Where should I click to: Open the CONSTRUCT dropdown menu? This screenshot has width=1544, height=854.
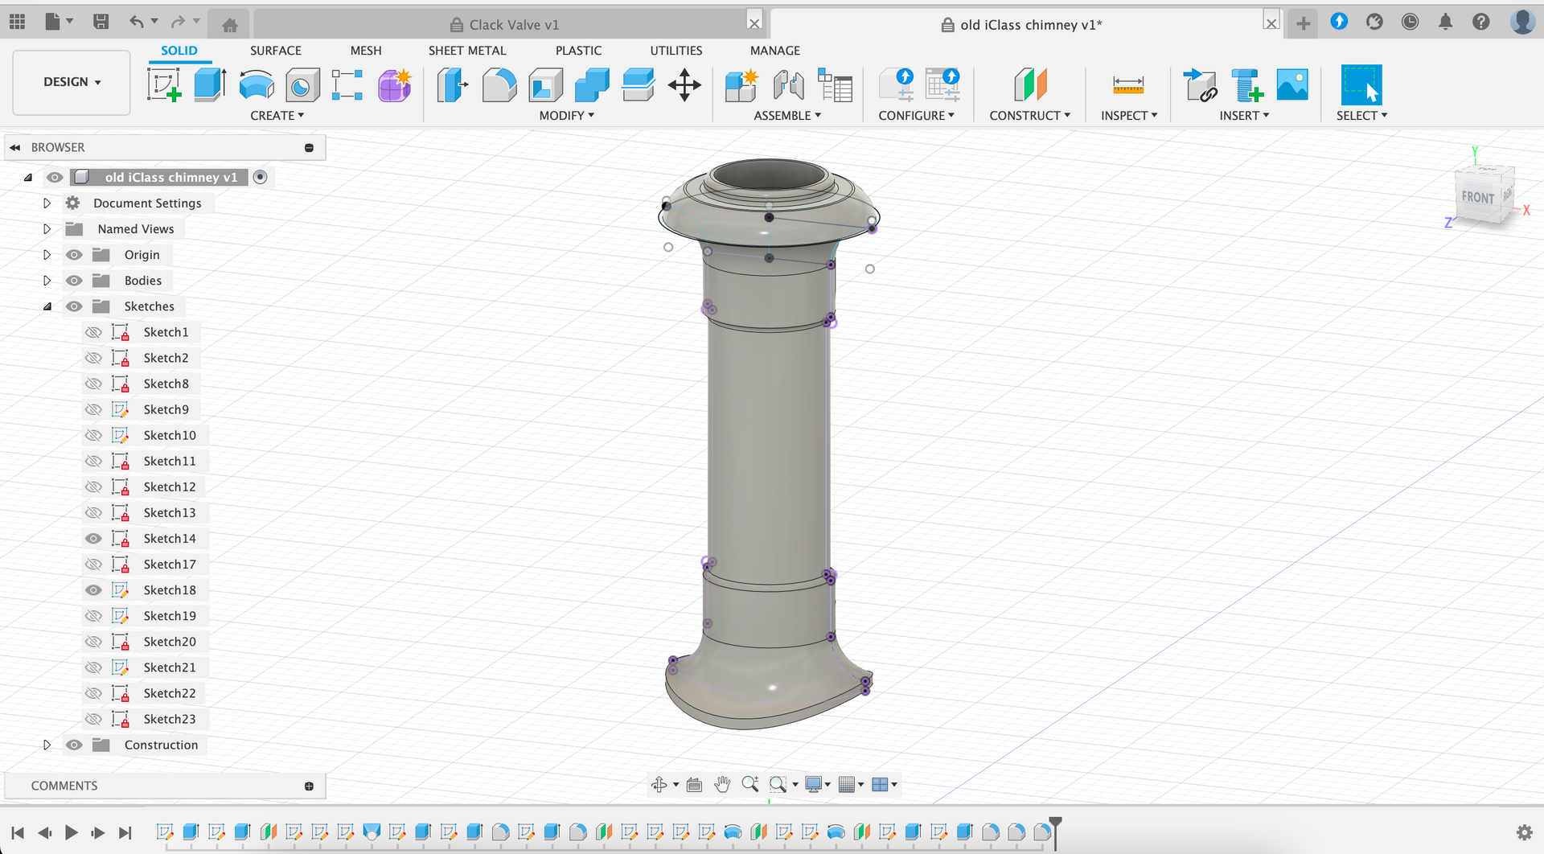point(1030,116)
